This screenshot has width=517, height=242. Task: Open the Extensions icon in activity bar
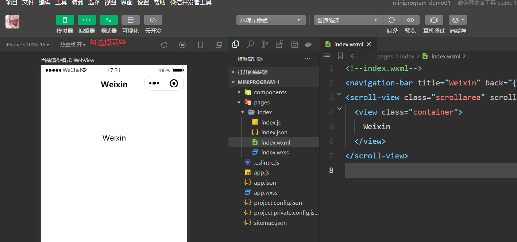click(279, 45)
